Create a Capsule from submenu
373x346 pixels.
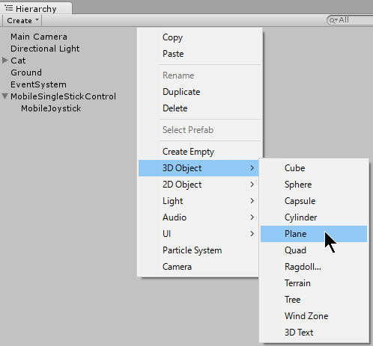point(314,201)
